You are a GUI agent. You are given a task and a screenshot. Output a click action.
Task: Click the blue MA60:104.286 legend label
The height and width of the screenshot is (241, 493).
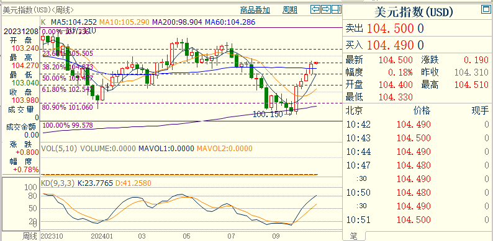(x=230, y=22)
